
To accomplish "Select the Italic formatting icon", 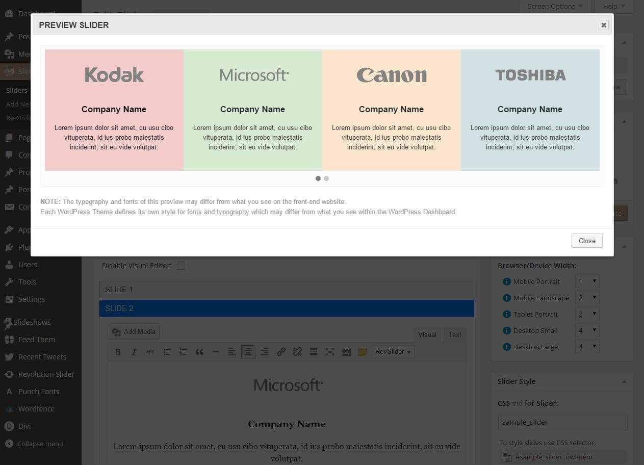I will point(134,351).
